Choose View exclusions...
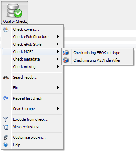 point(32,127)
